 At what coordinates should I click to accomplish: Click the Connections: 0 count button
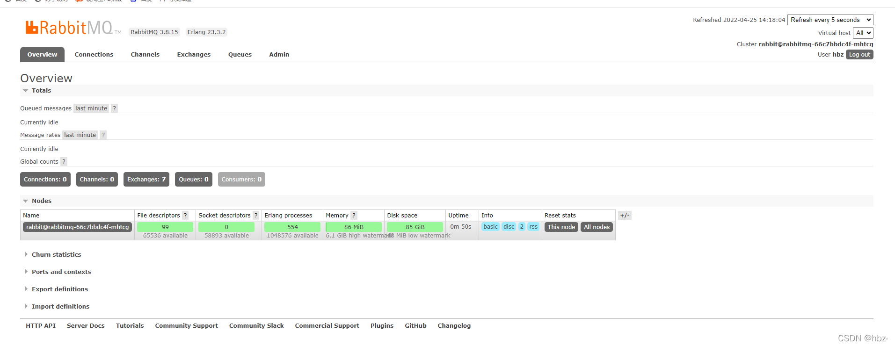pos(45,180)
